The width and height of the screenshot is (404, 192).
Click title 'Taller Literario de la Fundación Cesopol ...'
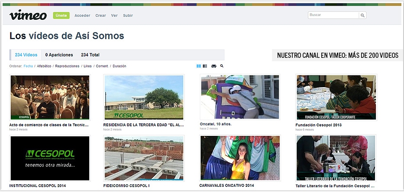click(x=335, y=186)
